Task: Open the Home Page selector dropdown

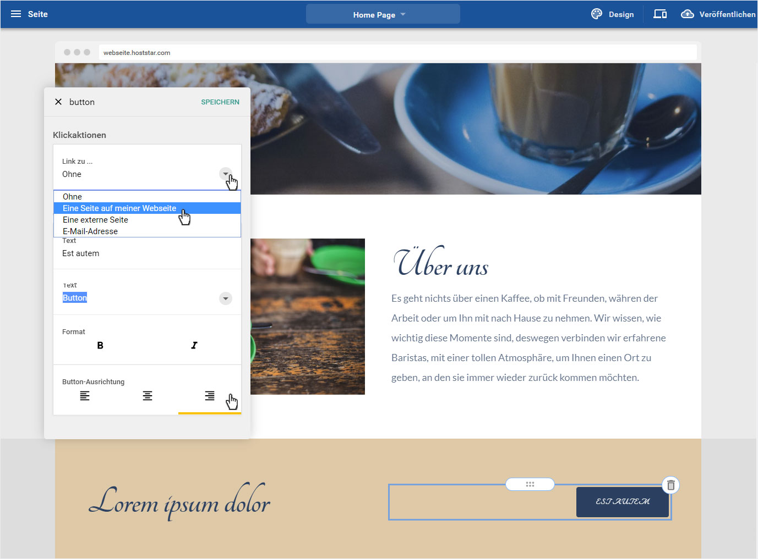Action: (x=383, y=14)
